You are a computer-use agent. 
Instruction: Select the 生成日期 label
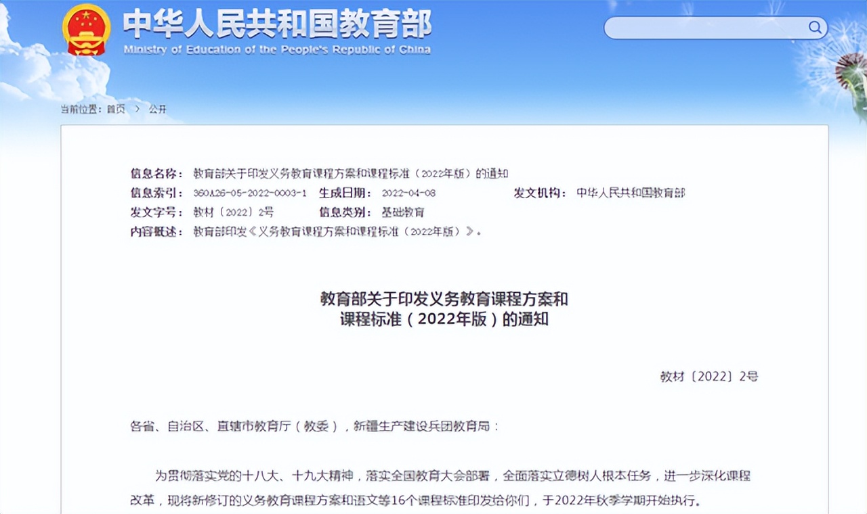[345, 193]
